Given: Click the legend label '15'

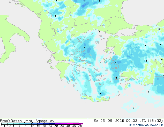Looking at the screenshot, I should tap(38, 126).
